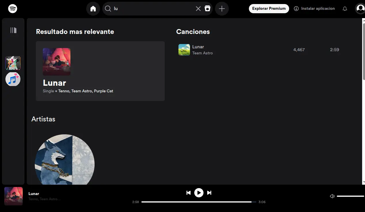The height and width of the screenshot is (212, 365).
Task: Select the Lunar song by Team Astro
Action: click(x=198, y=47)
